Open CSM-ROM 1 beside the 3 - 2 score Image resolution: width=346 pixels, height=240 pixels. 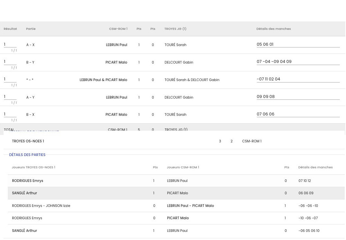coord(252,141)
